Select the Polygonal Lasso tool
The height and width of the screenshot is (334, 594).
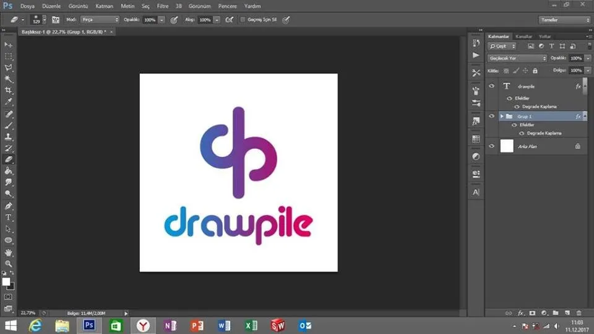coord(8,68)
